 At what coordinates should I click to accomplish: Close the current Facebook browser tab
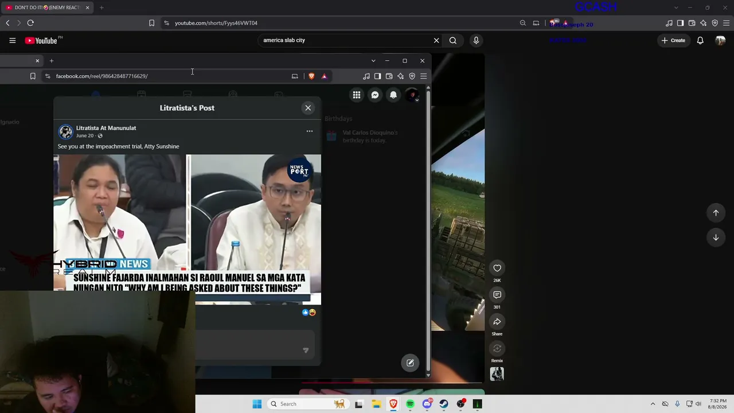tap(37, 61)
